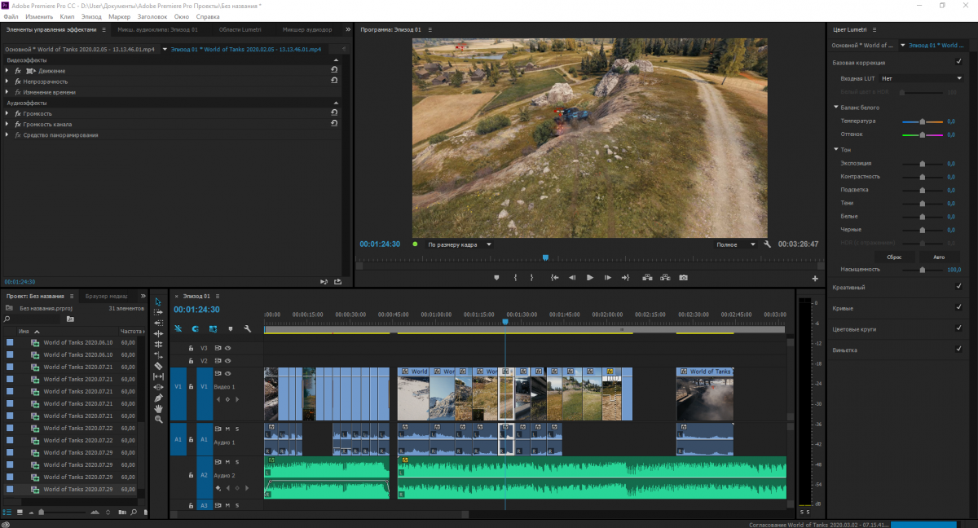Click Export Frame camera icon
Screen dimensions: 978x528
(x=683, y=278)
